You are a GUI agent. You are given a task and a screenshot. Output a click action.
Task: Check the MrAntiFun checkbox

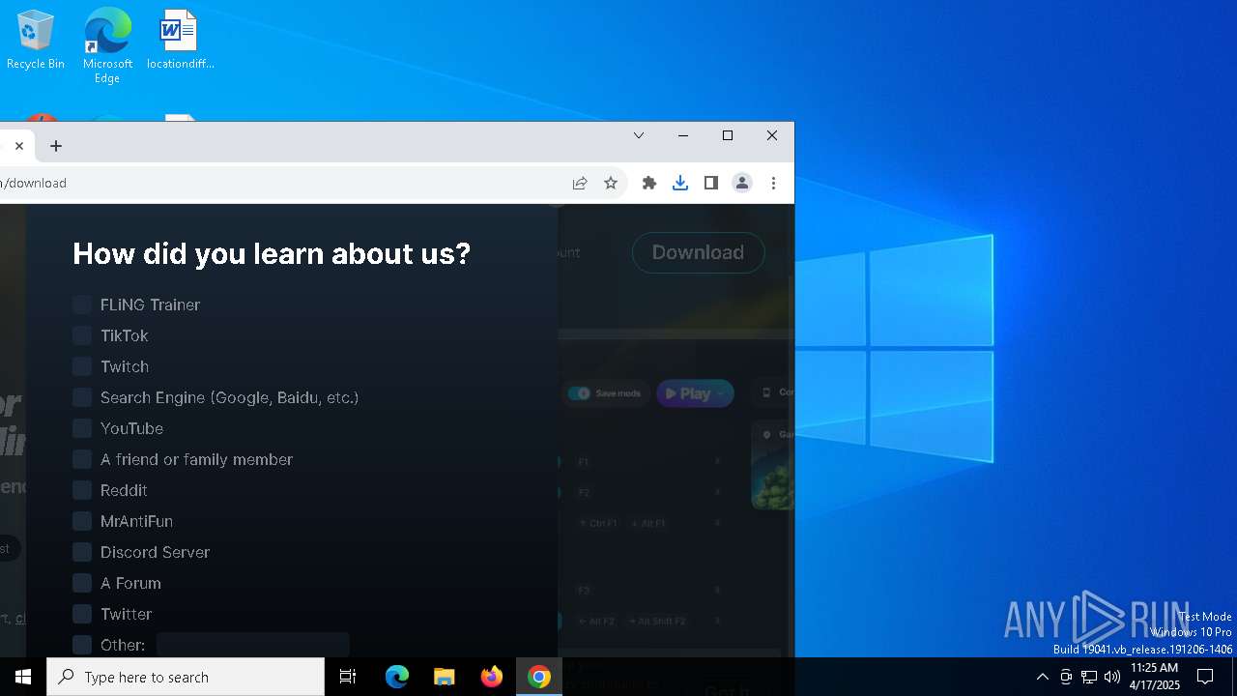pyautogui.click(x=82, y=521)
